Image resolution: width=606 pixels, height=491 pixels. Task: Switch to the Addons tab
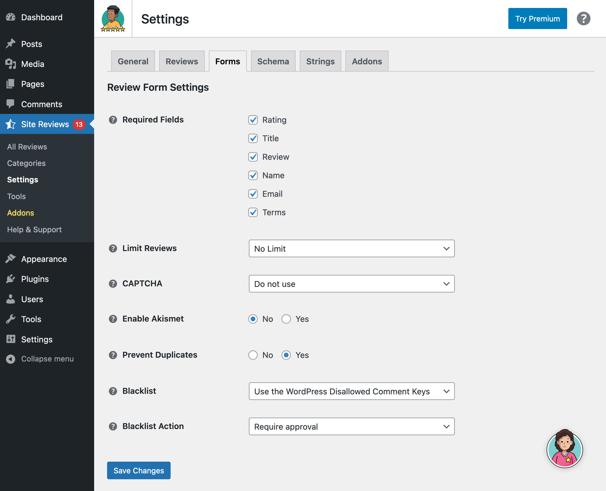(367, 61)
